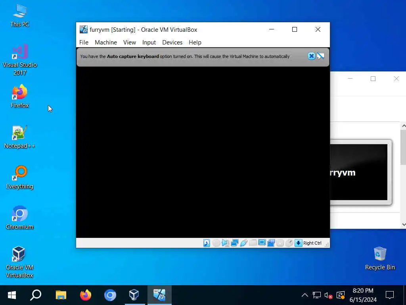This screenshot has width=406, height=305.
Task: Select the Everything desktop shortcut
Action: 20,178
